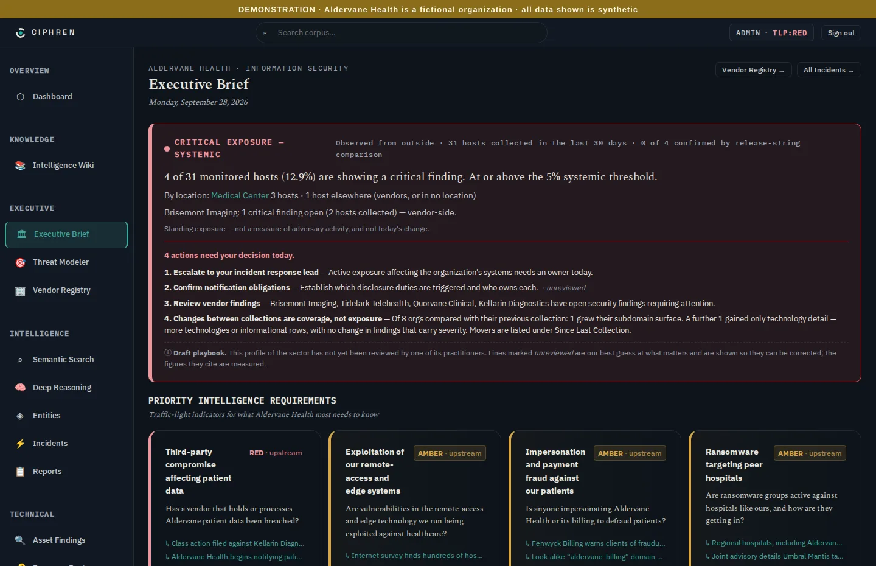
Task: Click the Intelligence Wiki books icon
Action: click(x=21, y=166)
